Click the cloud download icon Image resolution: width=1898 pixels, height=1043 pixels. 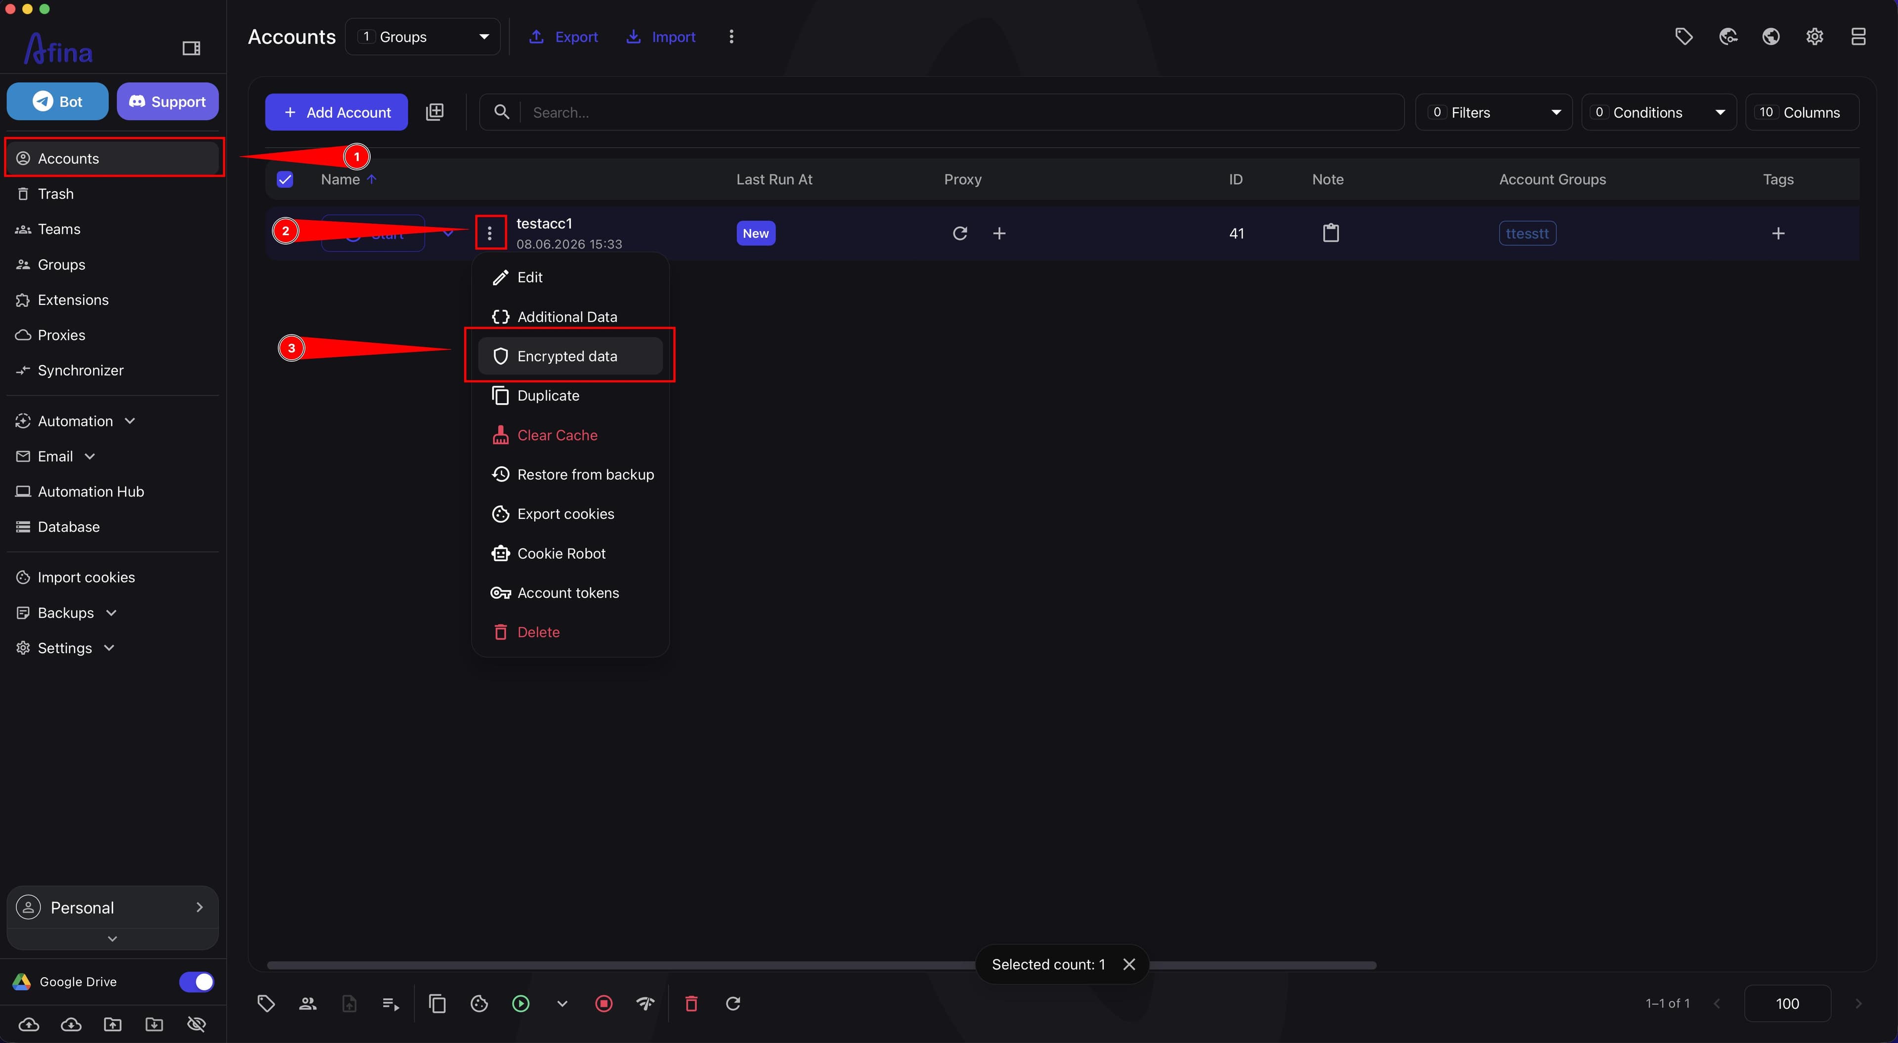pyautogui.click(x=71, y=1025)
